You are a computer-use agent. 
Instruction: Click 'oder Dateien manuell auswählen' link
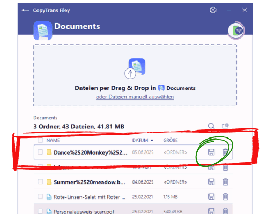(135, 97)
